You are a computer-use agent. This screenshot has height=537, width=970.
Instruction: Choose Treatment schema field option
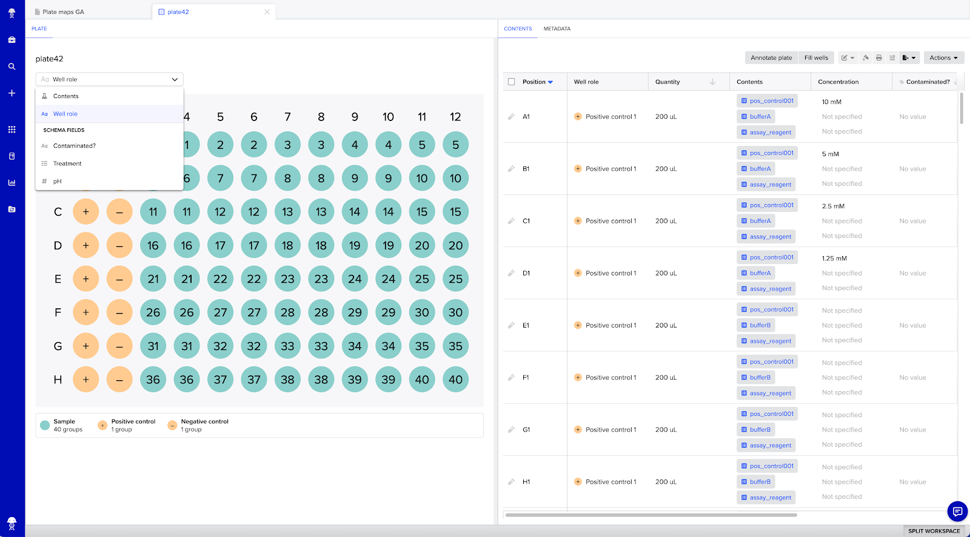pos(109,163)
